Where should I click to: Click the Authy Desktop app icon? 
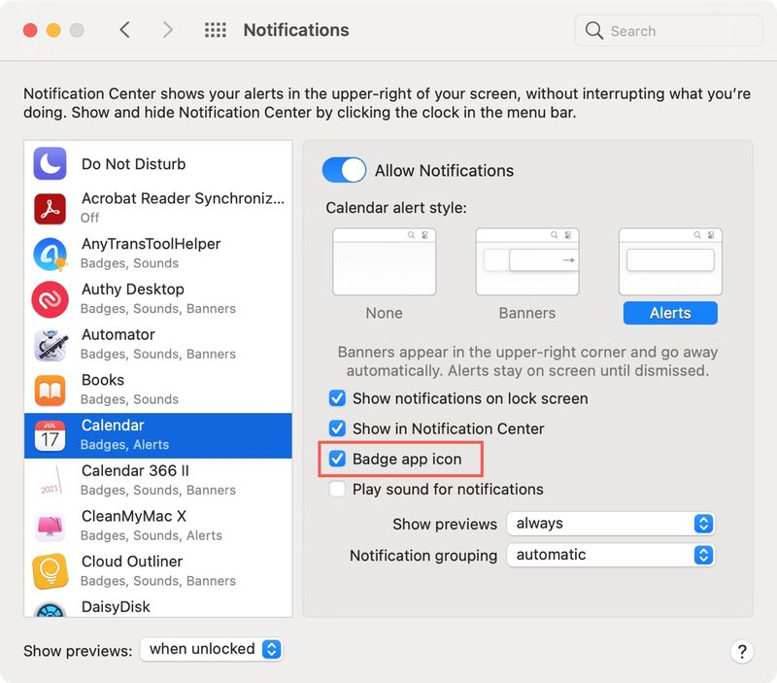click(50, 299)
